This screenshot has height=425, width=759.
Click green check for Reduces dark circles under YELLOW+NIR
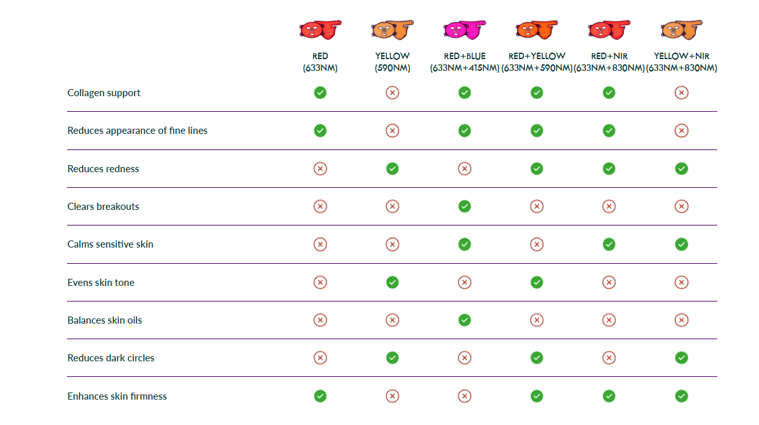[x=681, y=358]
